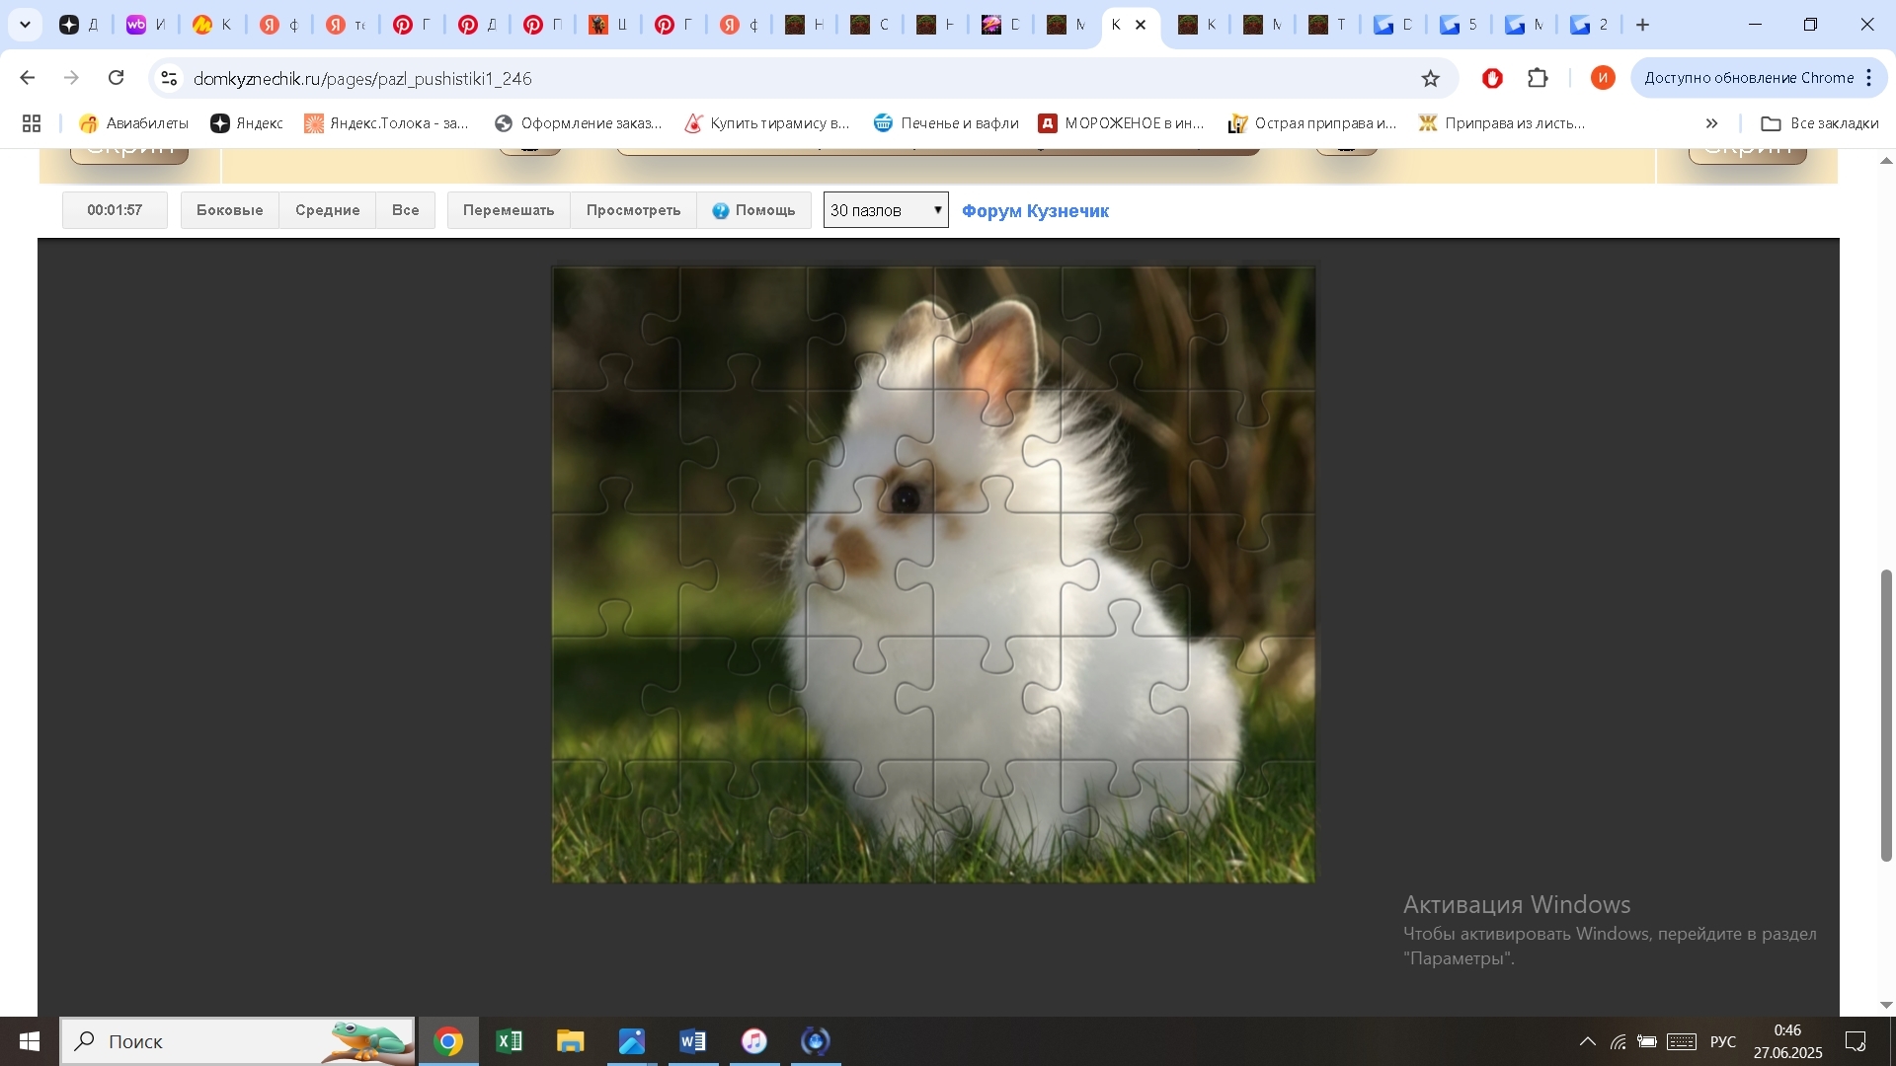Screen dimensions: 1896x1066
Task: Close the active puzzle tab
Action: [x=1141, y=25]
